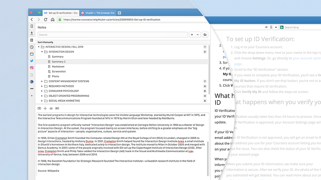
Task: Click bookmark icon in right window's address bar
Action: click(271, 27)
